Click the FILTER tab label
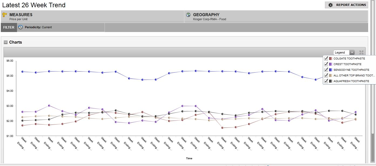This screenshot has height=166, width=376. 9,27
